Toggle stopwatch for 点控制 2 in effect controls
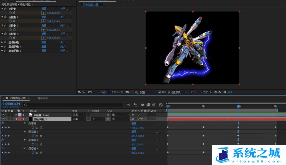The height and width of the screenshot is (165, 286). [x=11, y=21]
